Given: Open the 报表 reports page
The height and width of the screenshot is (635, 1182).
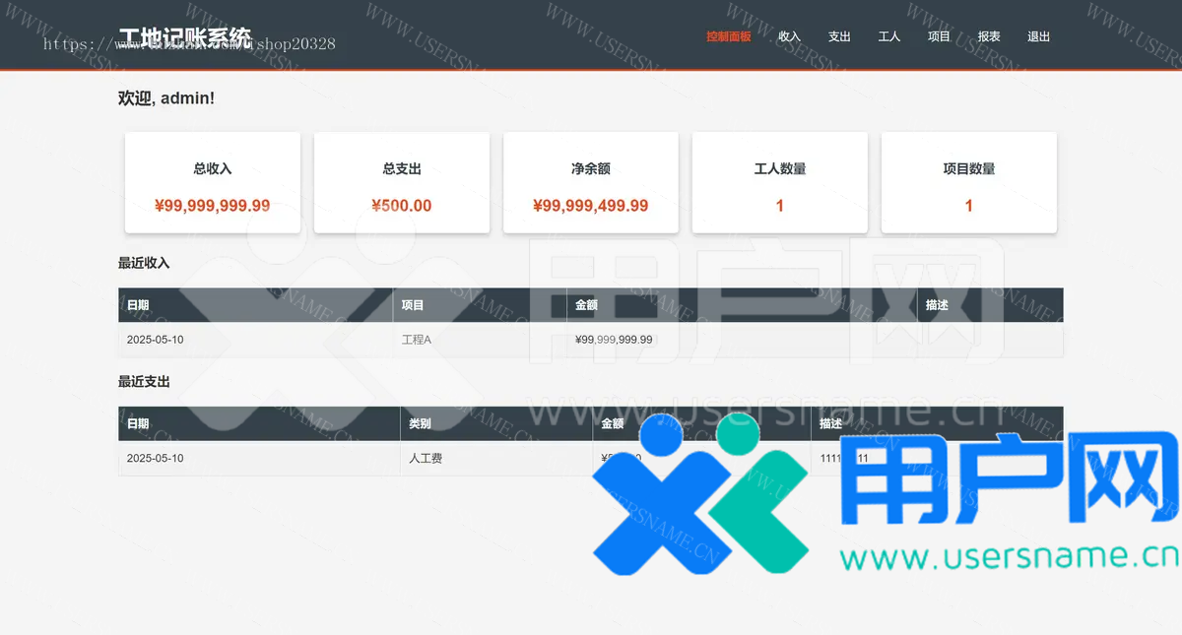Looking at the screenshot, I should pyautogui.click(x=989, y=36).
